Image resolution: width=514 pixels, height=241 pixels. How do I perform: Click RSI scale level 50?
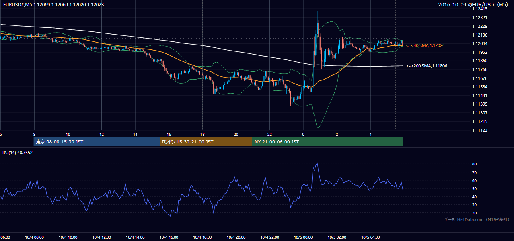tap(475, 188)
